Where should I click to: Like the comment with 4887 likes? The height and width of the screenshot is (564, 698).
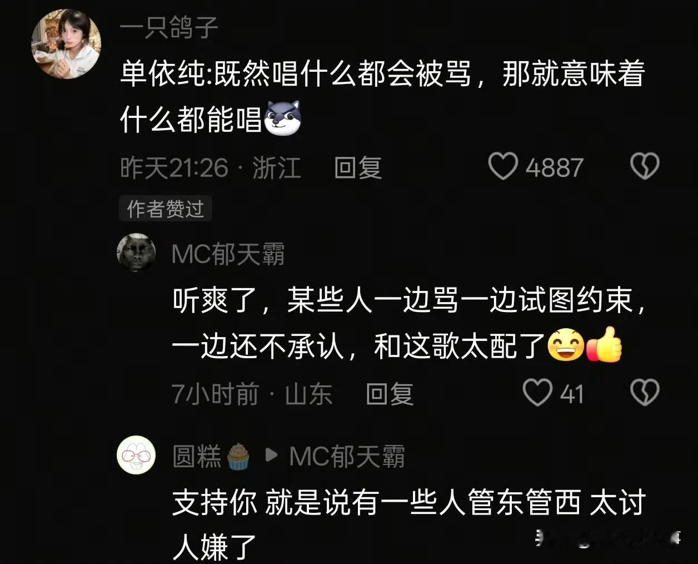click(x=503, y=166)
